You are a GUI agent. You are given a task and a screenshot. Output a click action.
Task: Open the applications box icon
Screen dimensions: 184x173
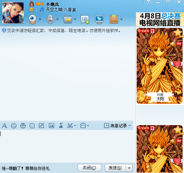click(x=114, y=19)
